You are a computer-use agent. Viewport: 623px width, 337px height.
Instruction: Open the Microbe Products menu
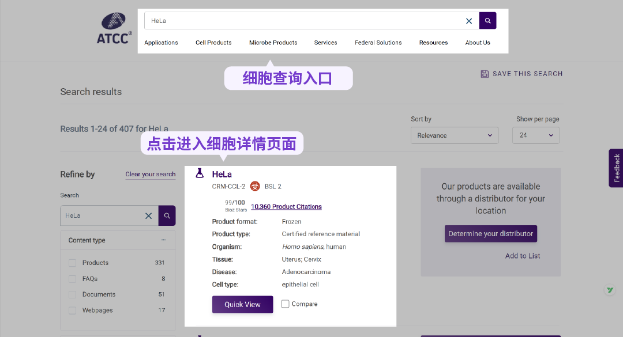point(273,43)
